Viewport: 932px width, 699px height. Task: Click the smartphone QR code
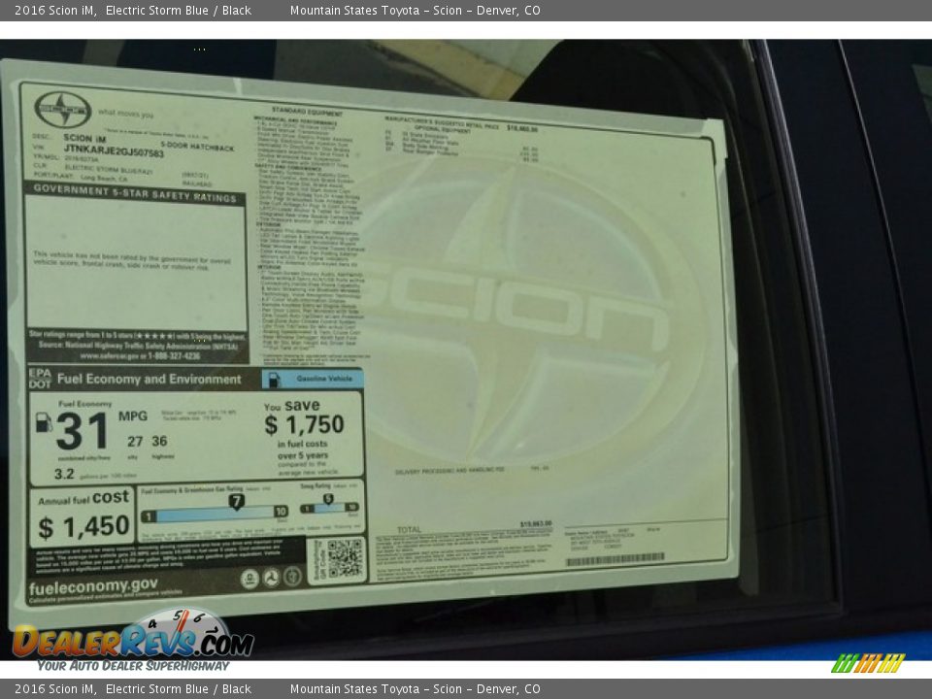pyautogui.click(x=344, y=558)
